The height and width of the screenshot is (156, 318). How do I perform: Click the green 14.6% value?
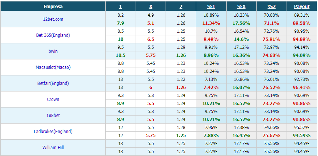(x=241, y=39)
